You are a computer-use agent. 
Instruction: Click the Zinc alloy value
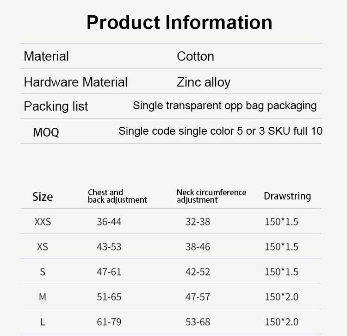point(204,82)
